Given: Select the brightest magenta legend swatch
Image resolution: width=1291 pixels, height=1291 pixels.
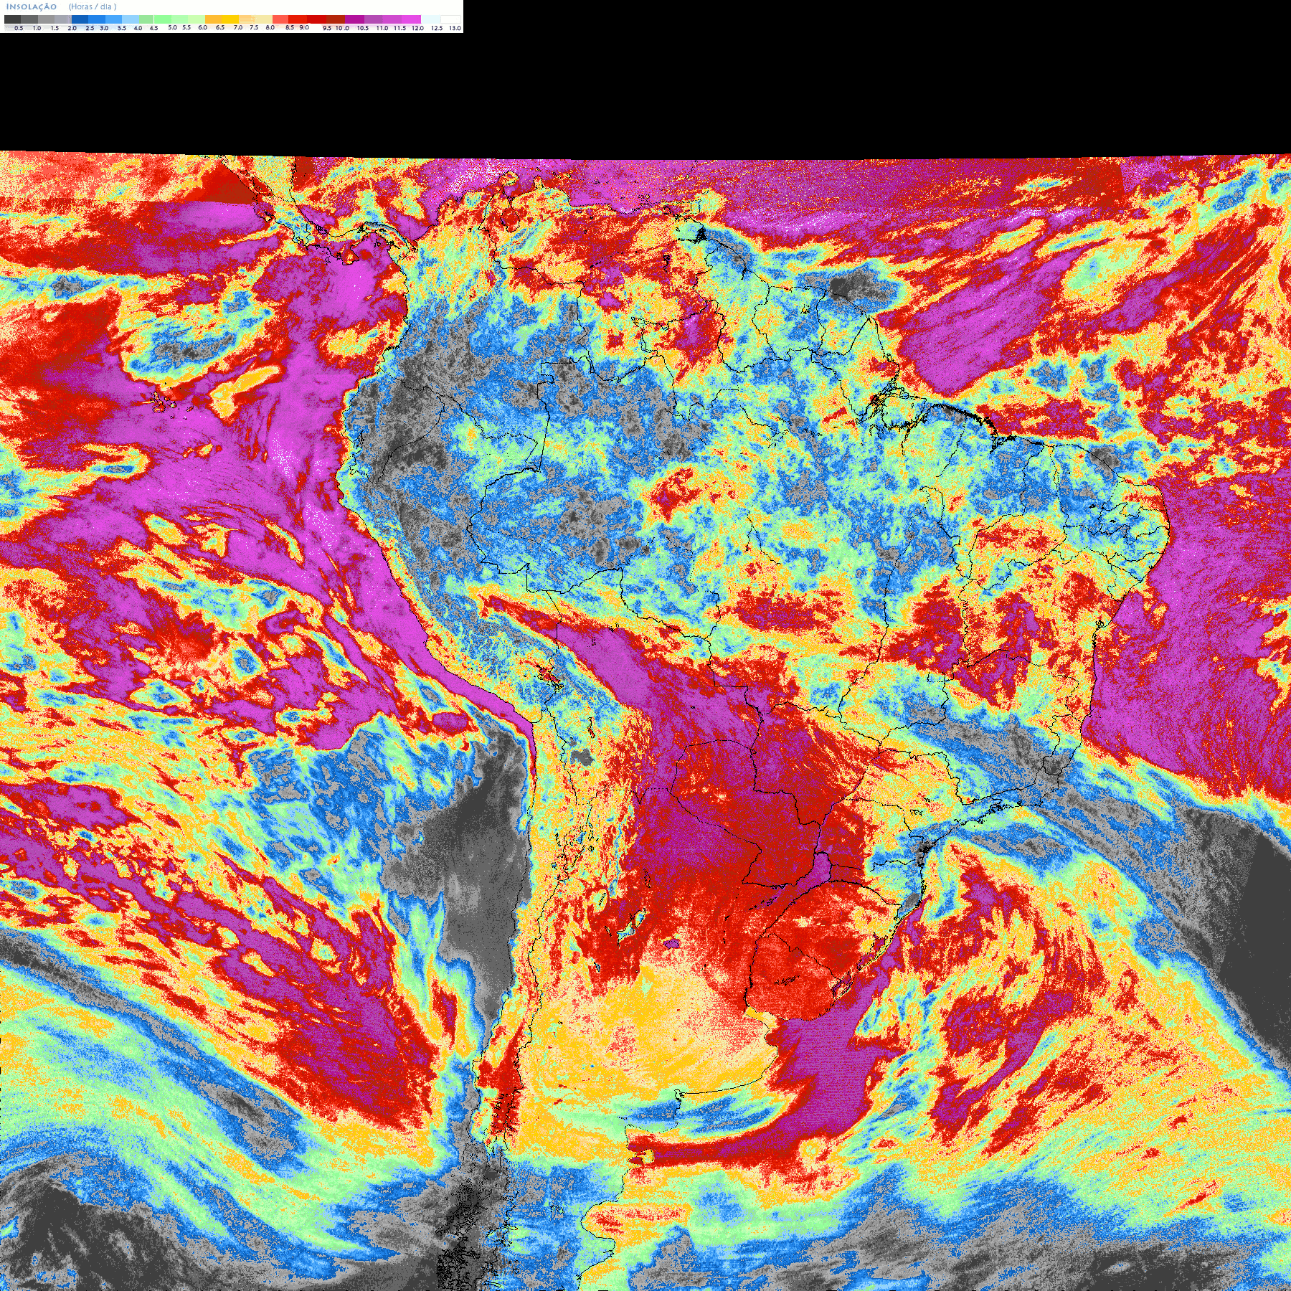Looking at the screenshot, I should coord(411,19).
